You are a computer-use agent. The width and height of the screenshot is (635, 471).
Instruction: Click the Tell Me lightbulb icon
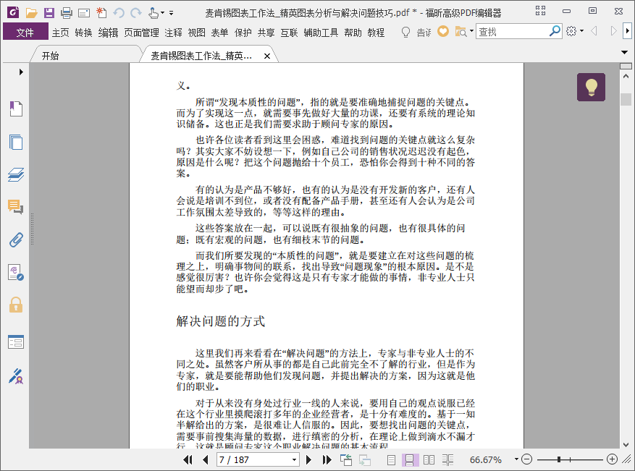click(405, 32)
